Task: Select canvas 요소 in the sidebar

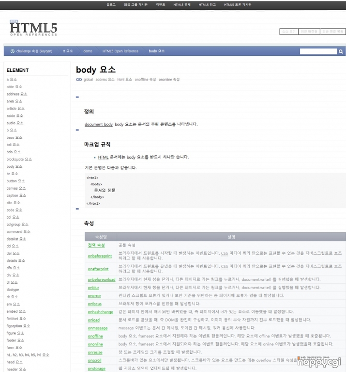Action: pos(16,188)
